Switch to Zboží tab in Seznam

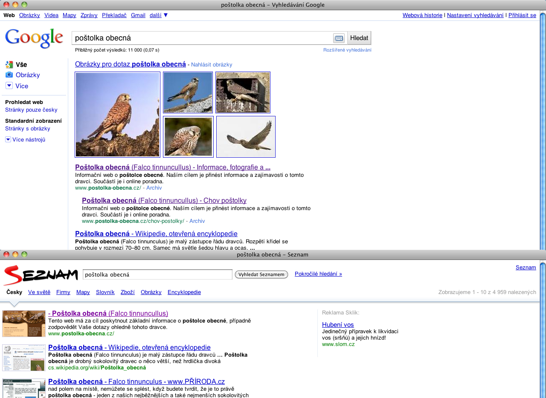coord(128,292)
